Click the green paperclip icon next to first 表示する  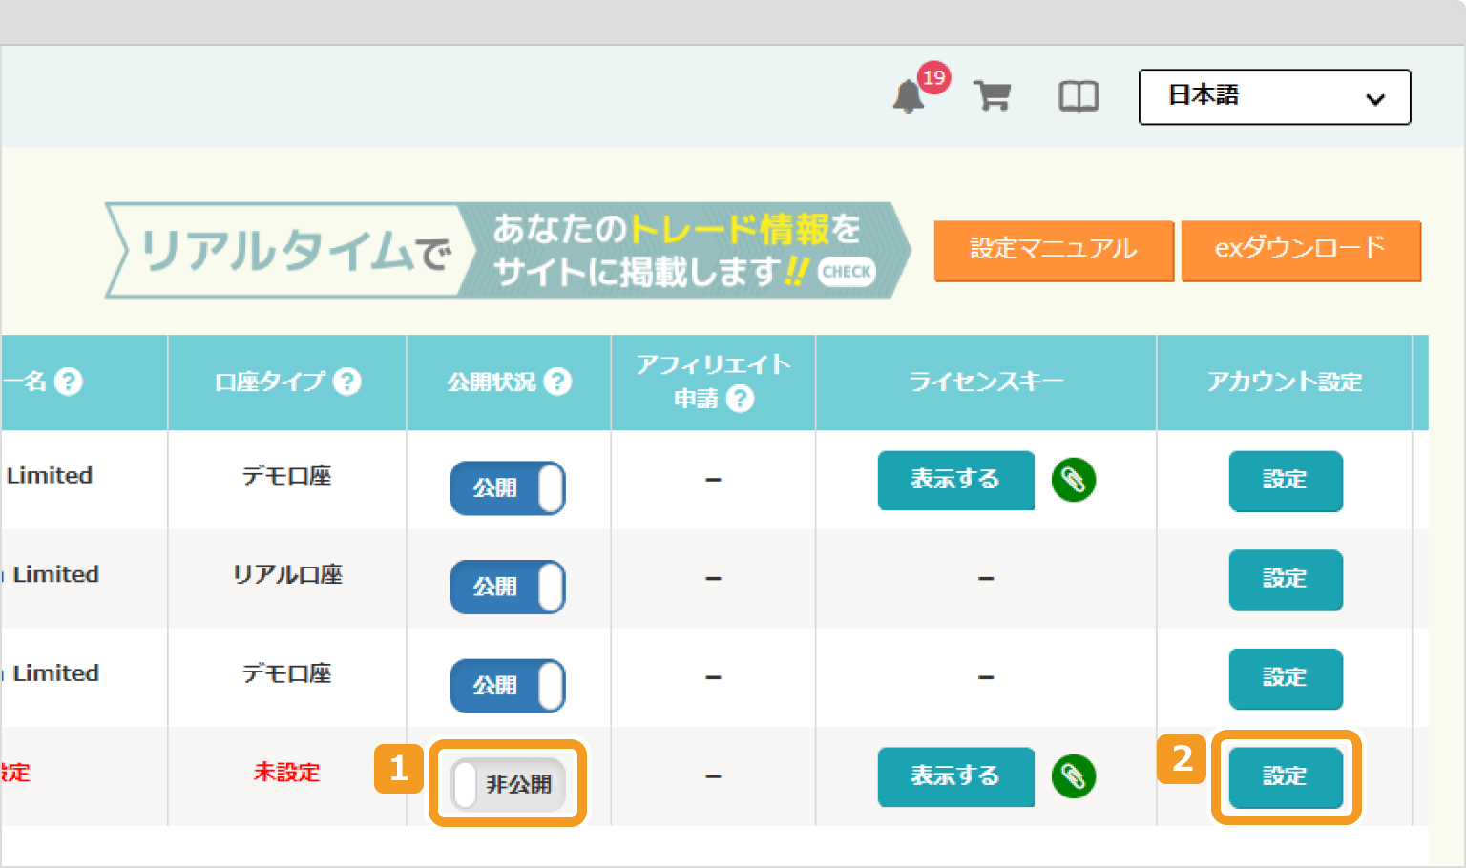1074,481
